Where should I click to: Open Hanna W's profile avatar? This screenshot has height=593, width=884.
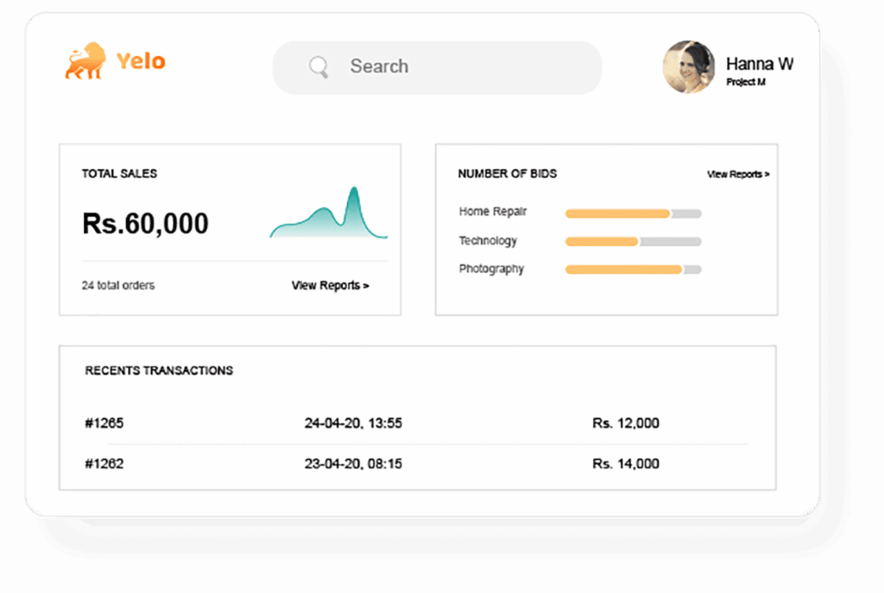click(x=688, y=66)
